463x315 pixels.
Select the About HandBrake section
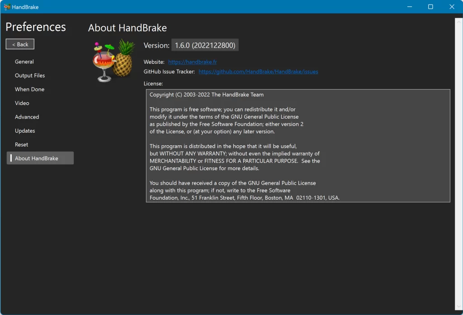click(40, 158)
